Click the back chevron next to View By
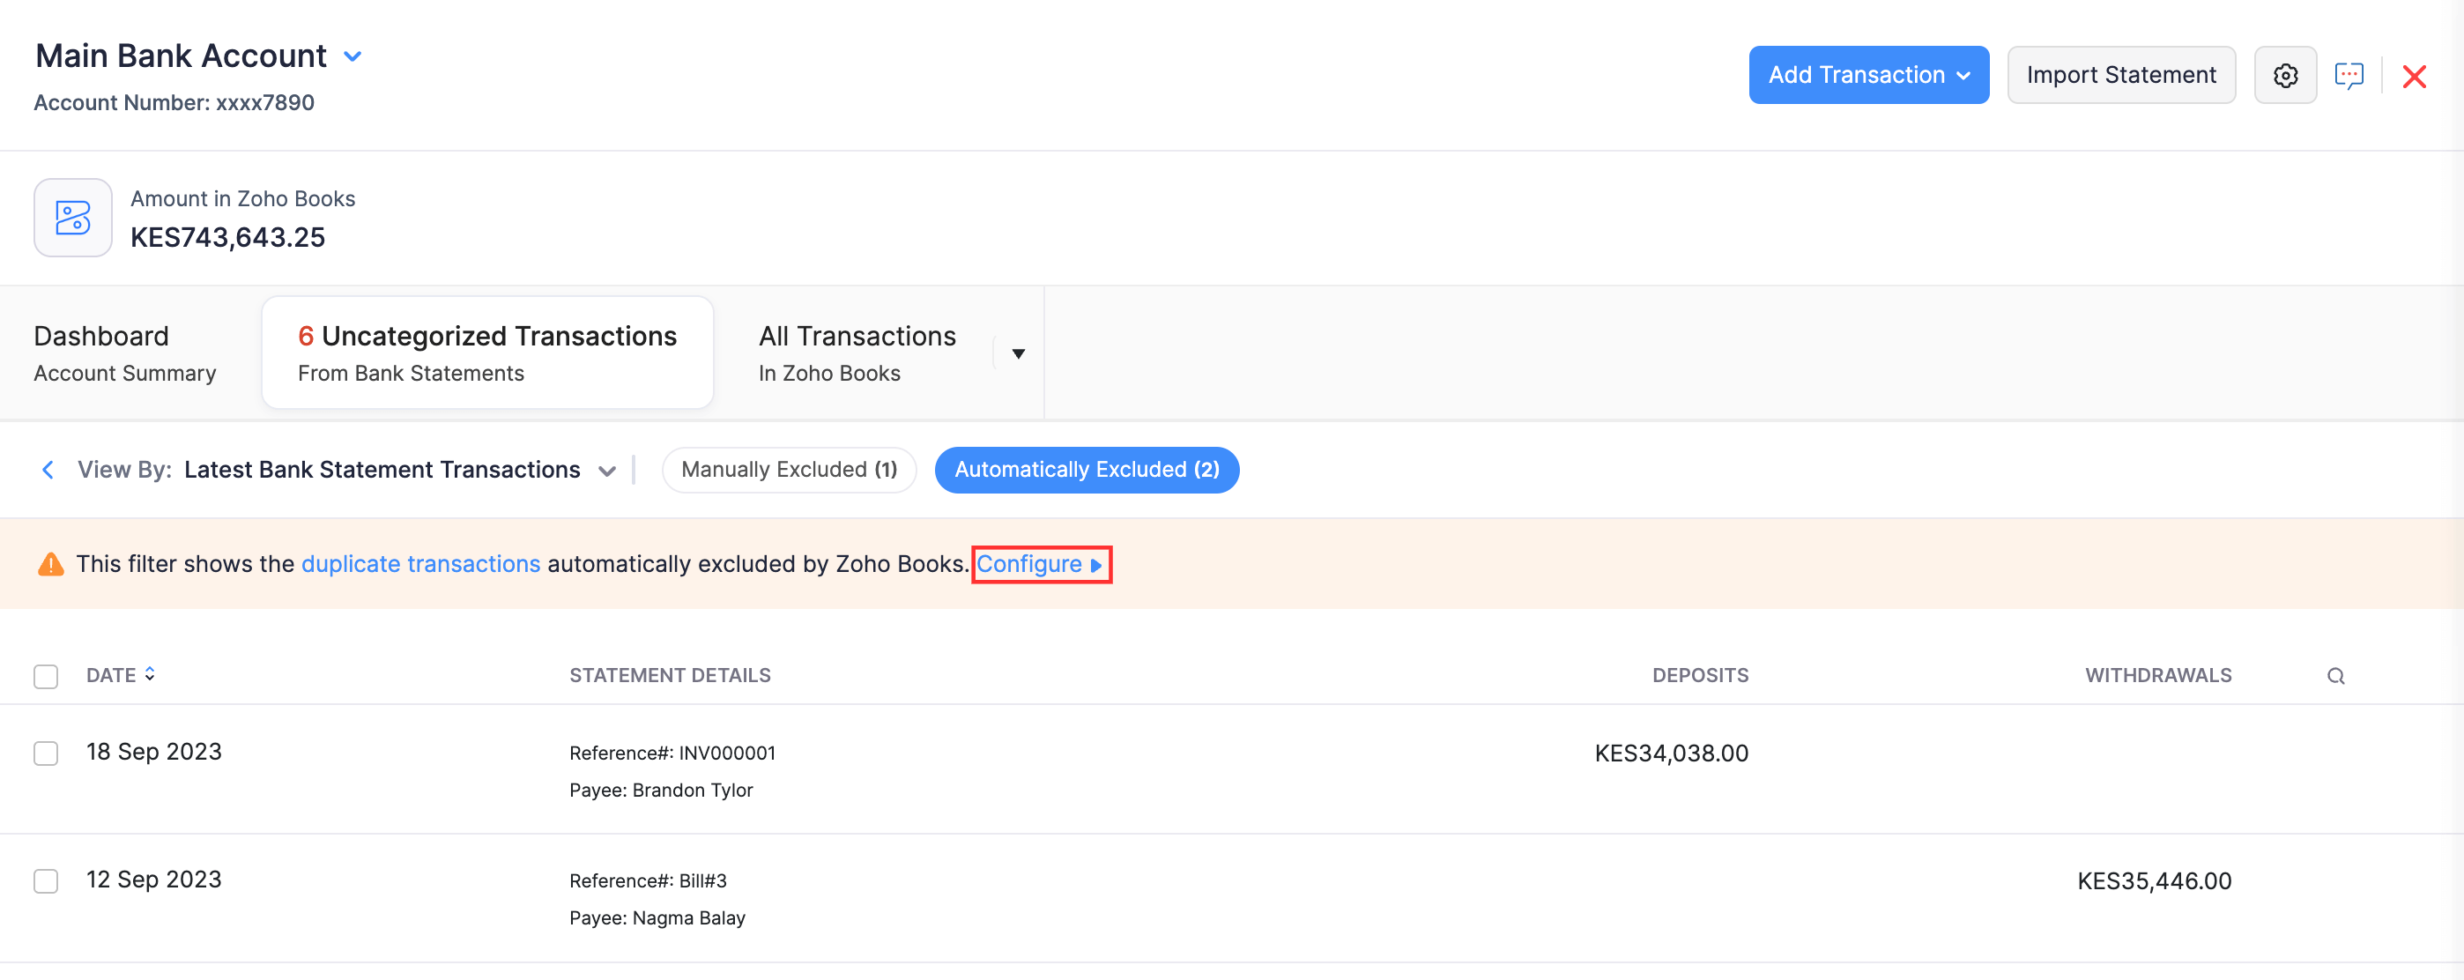The width and height of the screenshot is (2464, 980). [48, 470]
